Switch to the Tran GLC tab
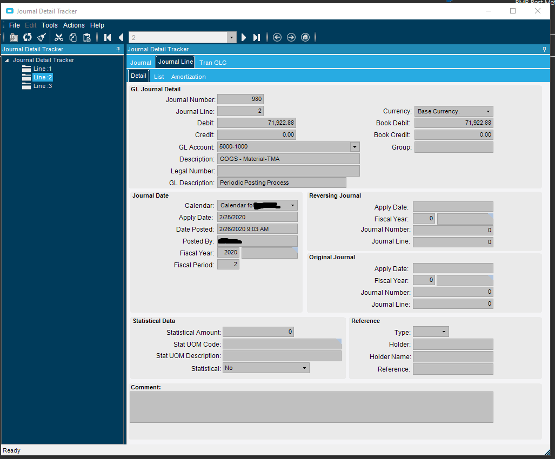 tap(213, 63)
